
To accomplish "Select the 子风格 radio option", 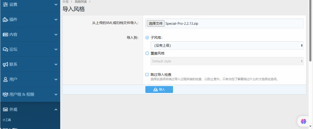I will coord(147,38).
